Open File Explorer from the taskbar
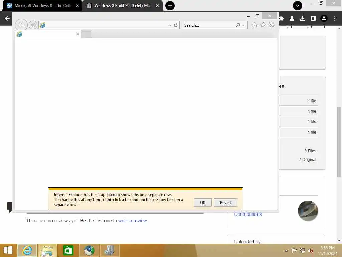342x257 pixels. click(48, 250)
